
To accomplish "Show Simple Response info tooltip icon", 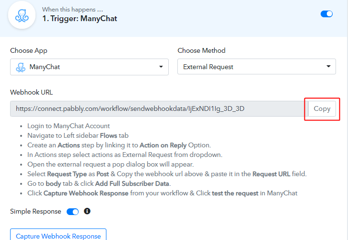I will 87,211.
